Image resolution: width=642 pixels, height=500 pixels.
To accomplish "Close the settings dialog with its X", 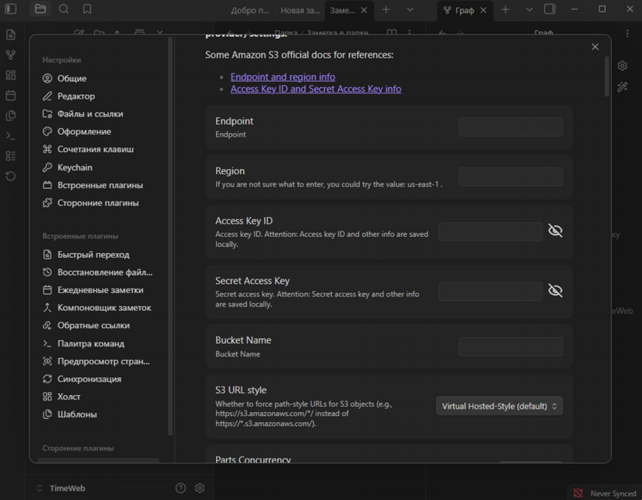I will [595, 47].
